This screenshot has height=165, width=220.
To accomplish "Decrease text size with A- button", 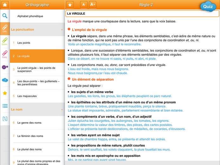I will point(84,5).
